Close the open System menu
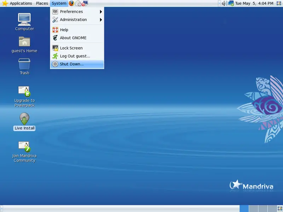Image resolution: width=283 pixels, height=212 pixels. (59, 3)
